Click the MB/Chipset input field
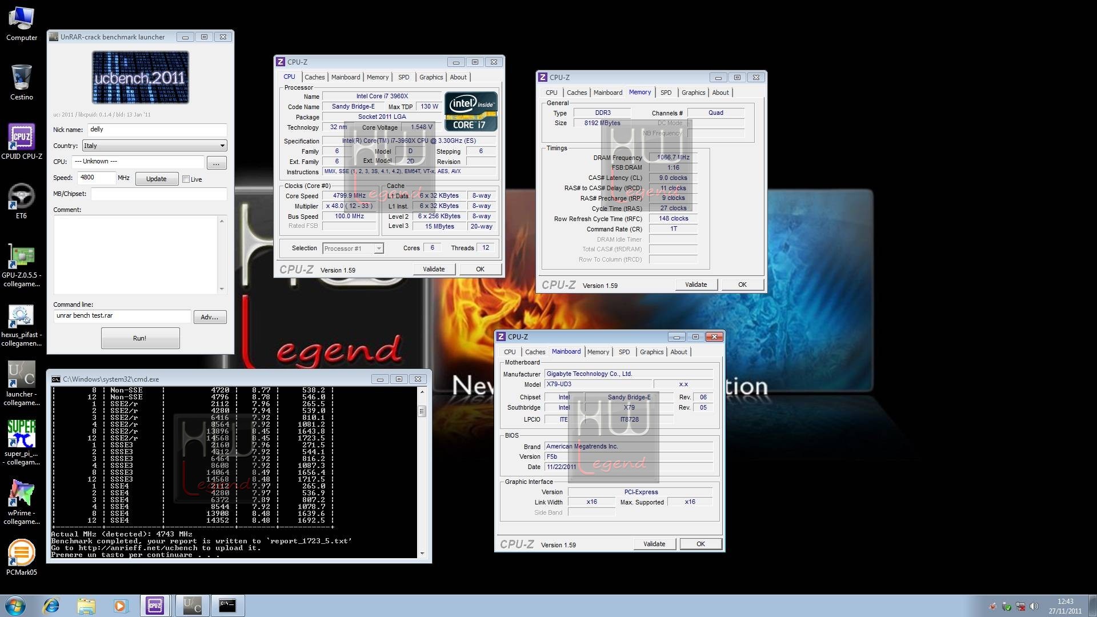This screenshot has height=617, width=1097. tap(159, 194)
